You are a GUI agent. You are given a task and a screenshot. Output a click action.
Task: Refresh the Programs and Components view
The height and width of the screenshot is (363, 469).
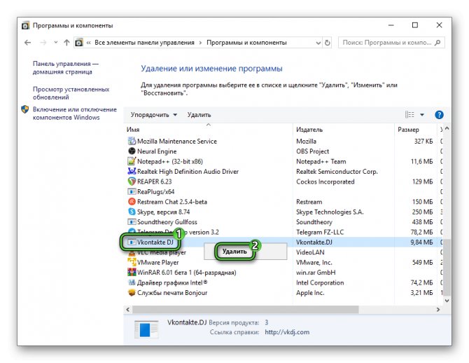click(x=328, y=43)
